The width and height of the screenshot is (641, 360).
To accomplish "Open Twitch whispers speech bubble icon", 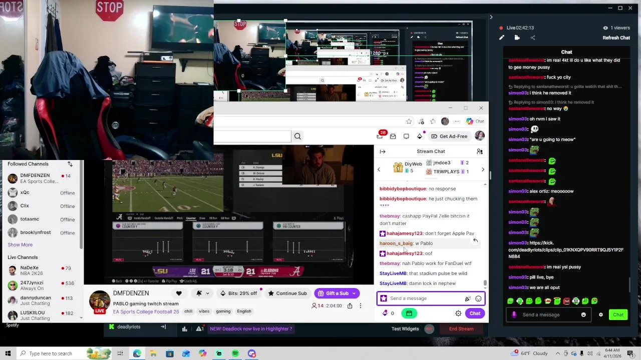I will [406, 136].
